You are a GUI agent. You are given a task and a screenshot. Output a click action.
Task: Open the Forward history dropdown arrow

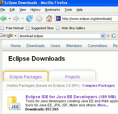point(23,18)
